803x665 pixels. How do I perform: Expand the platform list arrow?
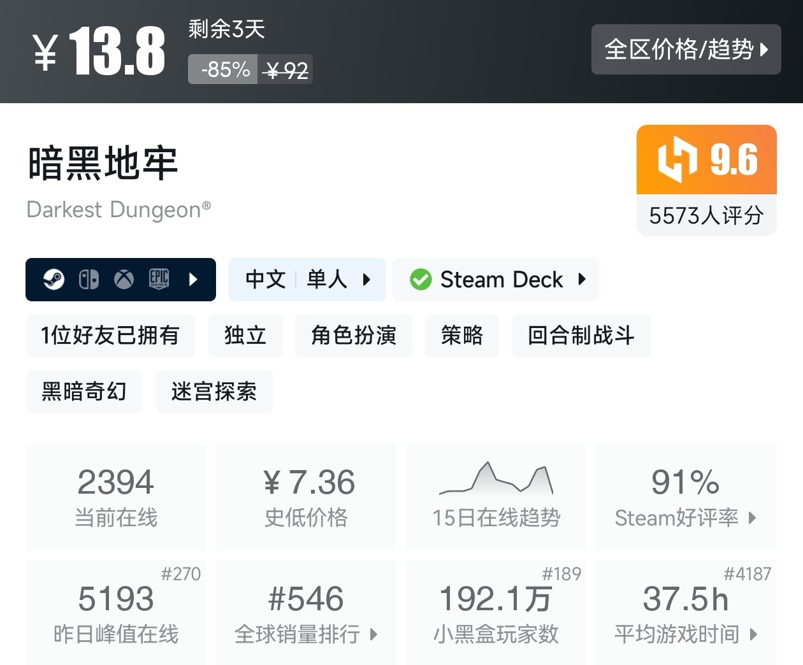[x=193, y=279]
